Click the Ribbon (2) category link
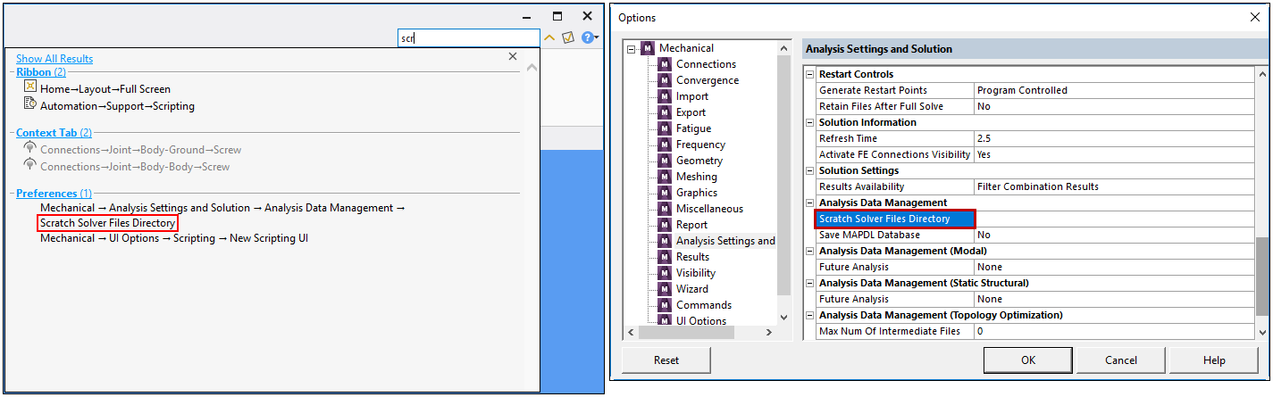1273x397 pixels. coord(41,72)
